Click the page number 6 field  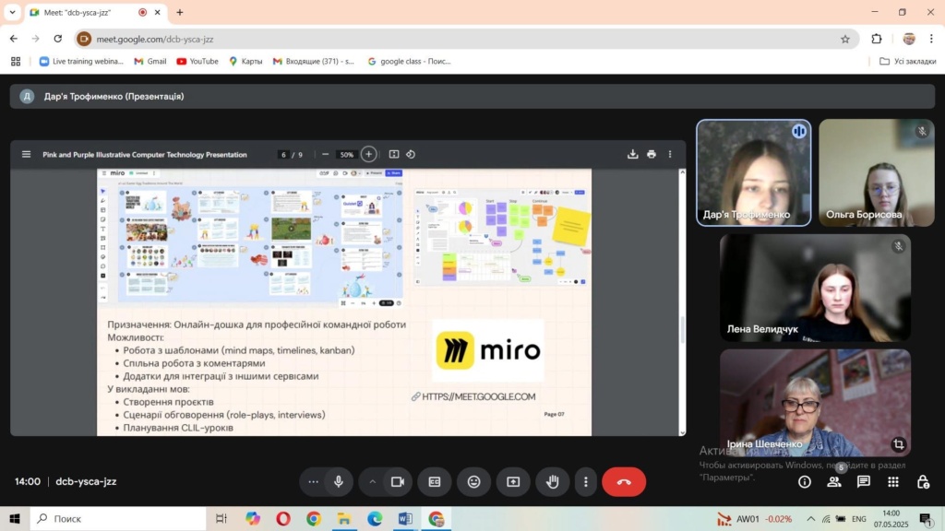click(283, 155)
